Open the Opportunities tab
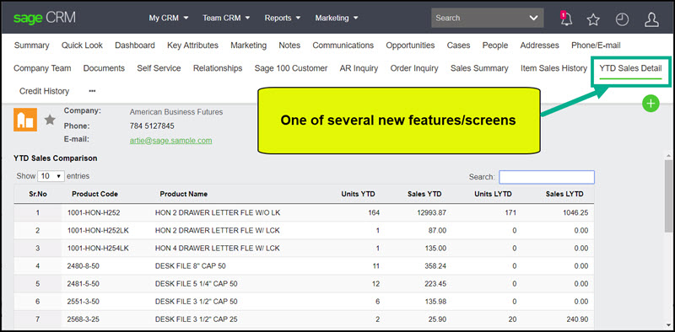The height and width of the screenshot is (332, 675). tap(410, 46)
